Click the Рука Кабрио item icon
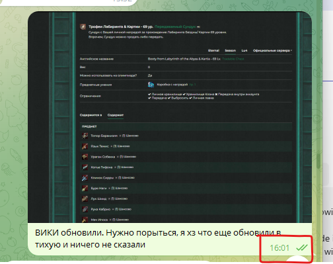333x264 pixels. coord(85,209)
